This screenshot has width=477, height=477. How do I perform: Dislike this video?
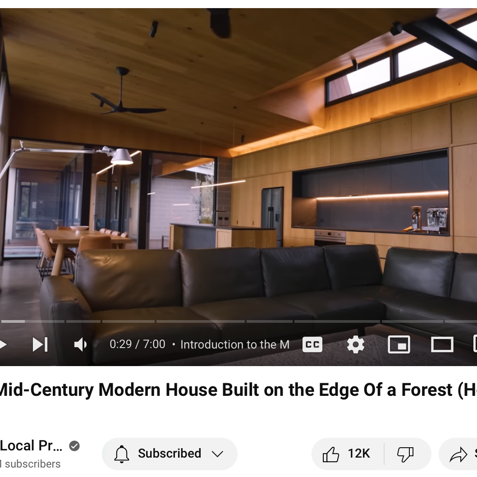point(405,454)
